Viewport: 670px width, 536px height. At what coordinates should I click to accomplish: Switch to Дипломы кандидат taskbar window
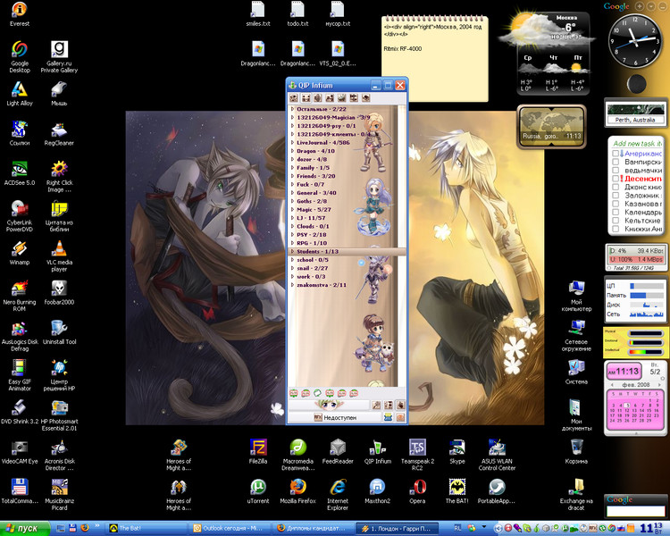(x=313, y=528)
